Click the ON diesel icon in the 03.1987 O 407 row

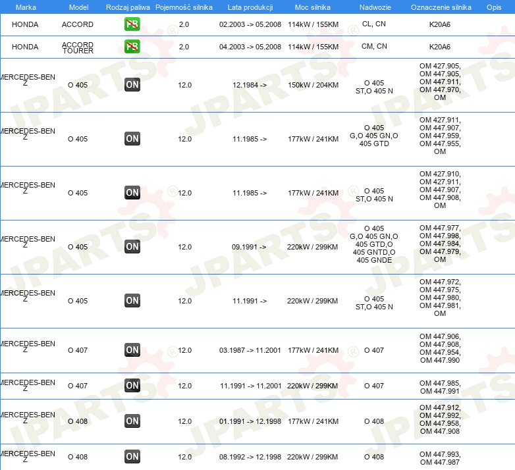tap(132, 350)
